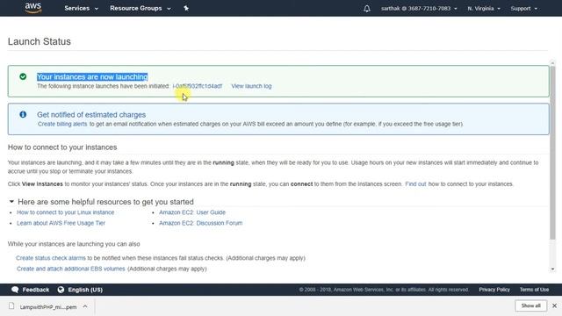Click the pin shortcuts icon
This screenshot has height=316, width=562.
pyautogui.click(x=186, y=8)
